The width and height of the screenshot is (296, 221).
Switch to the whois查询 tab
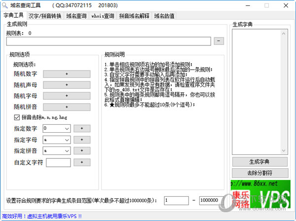(x=103, y=16)
